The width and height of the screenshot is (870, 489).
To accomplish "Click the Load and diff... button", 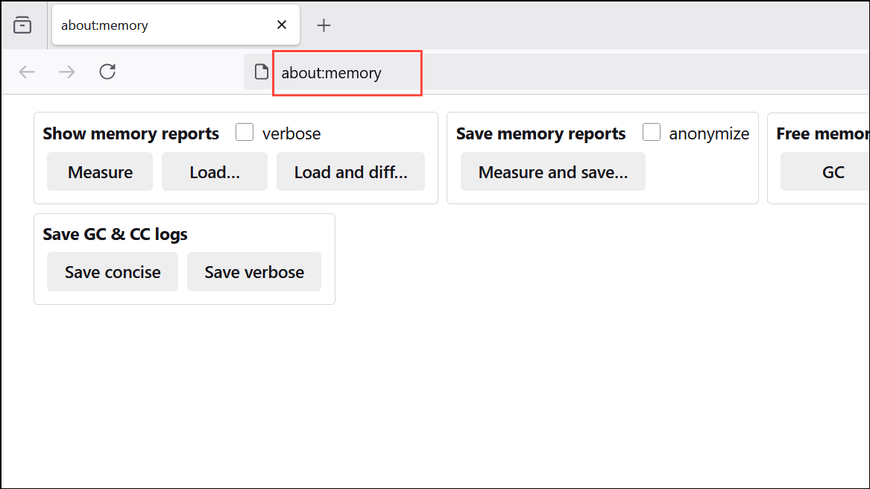I will click(x=350, y=171).
